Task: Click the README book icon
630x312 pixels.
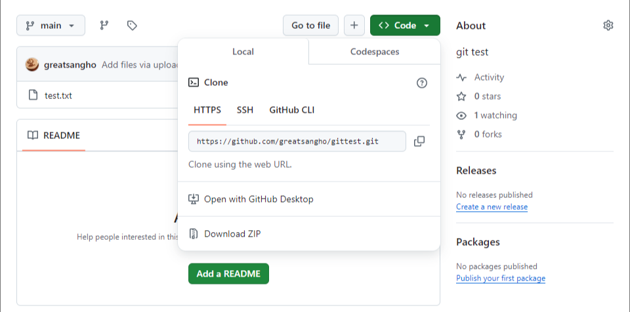Action: (x=33, y=135)
